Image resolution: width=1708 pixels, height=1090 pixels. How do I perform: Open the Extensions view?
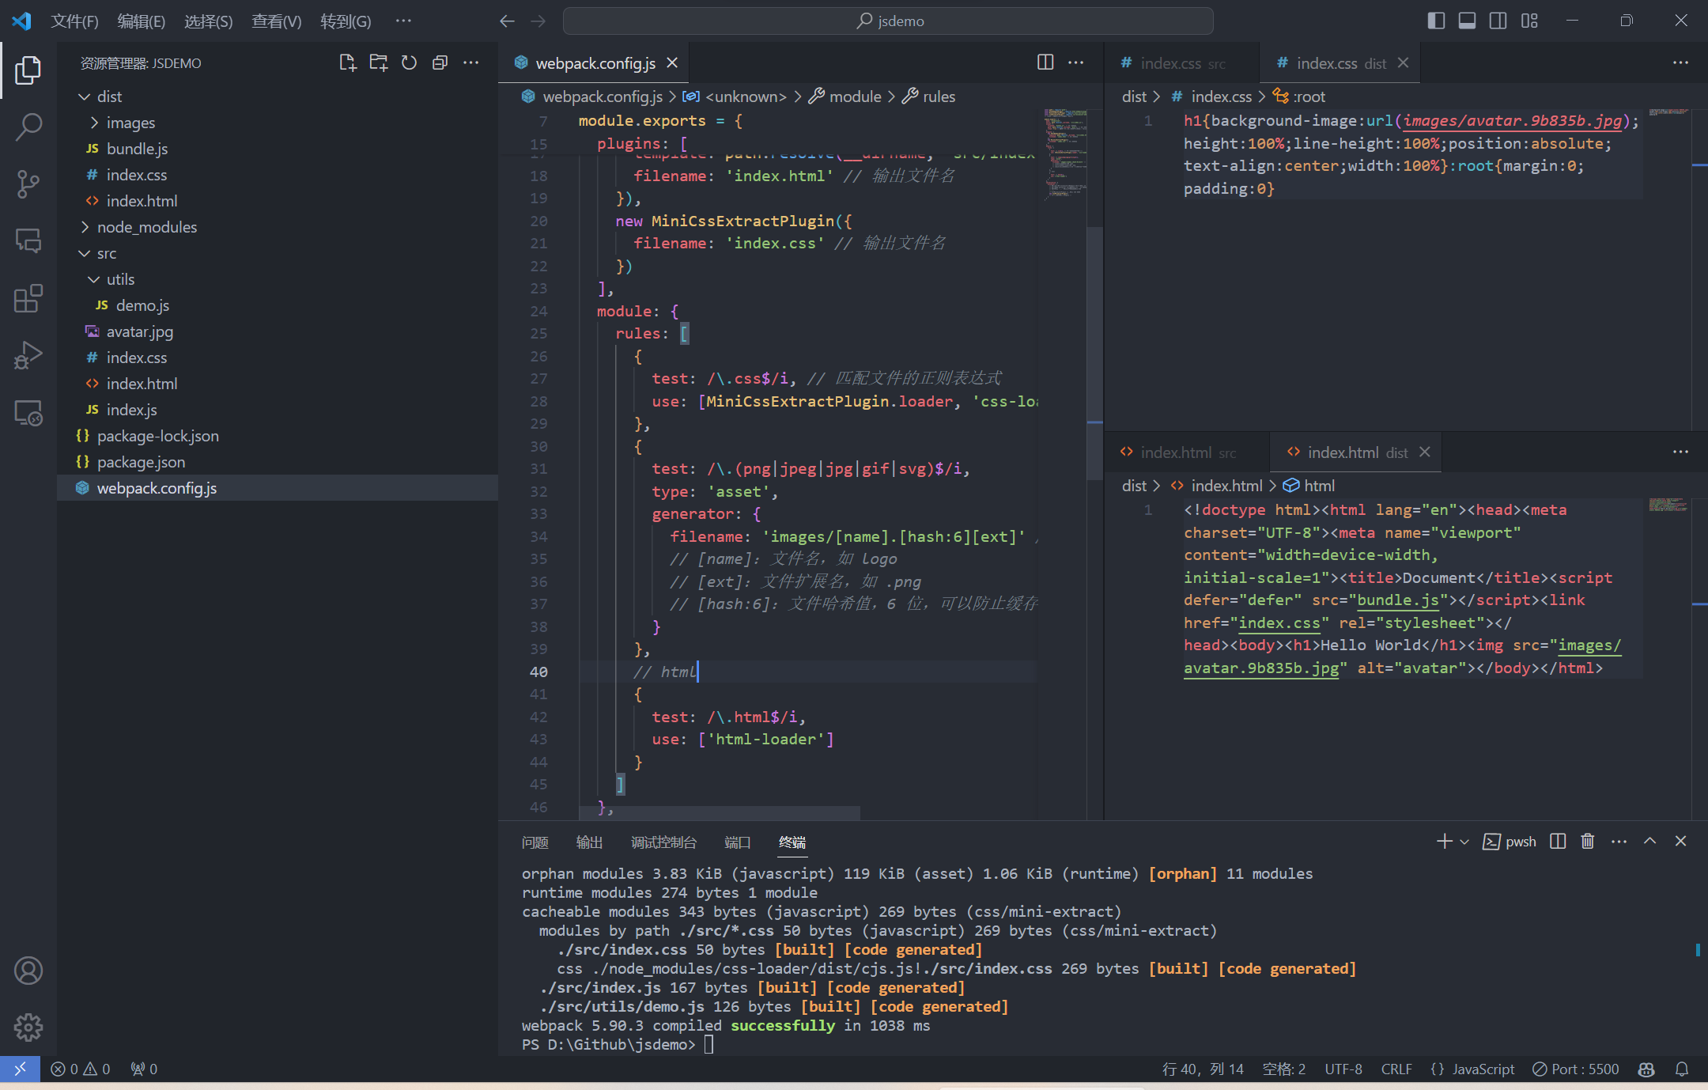pos(28,298)
